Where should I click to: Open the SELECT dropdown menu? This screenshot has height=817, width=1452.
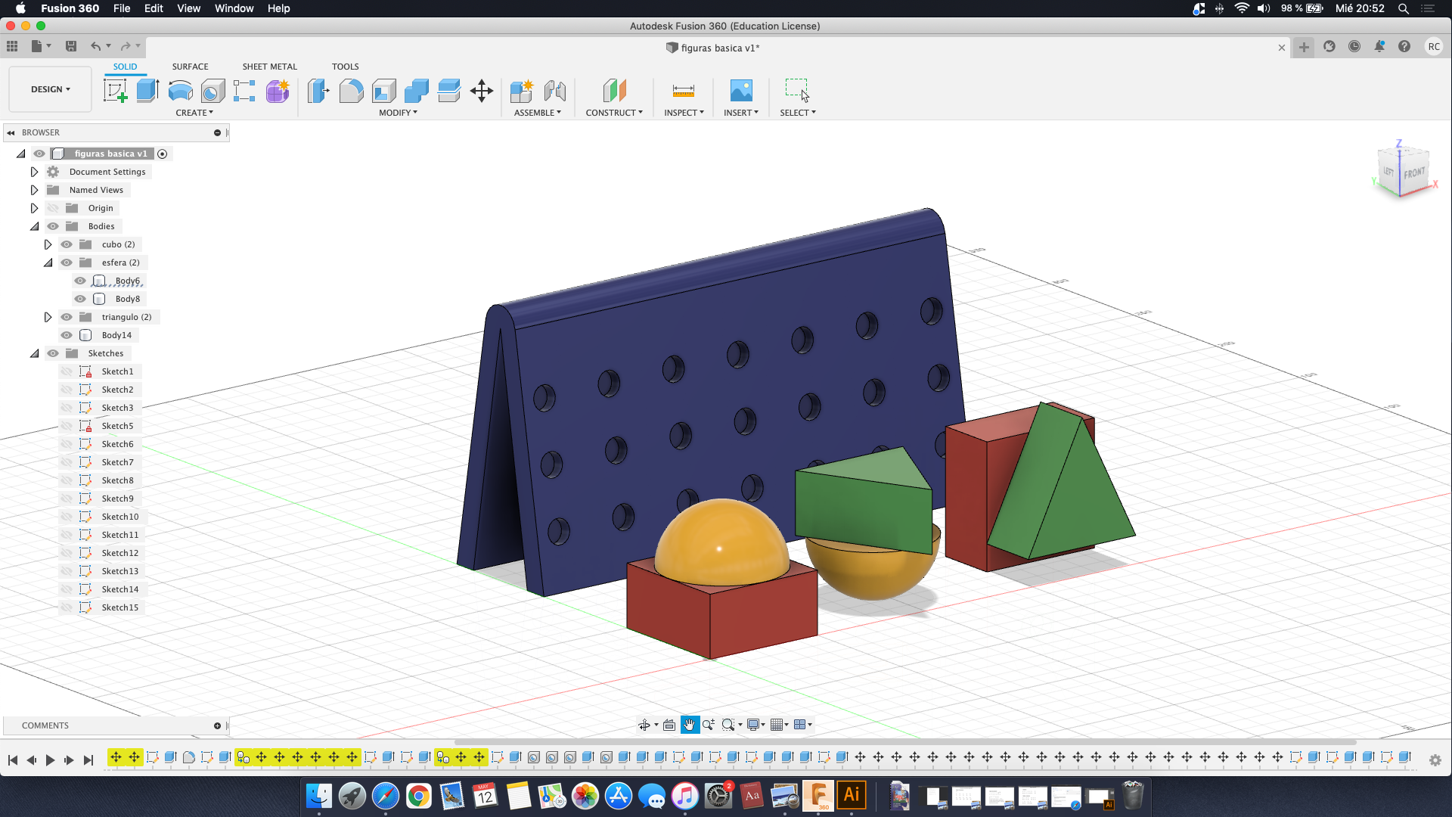[798, 112]
